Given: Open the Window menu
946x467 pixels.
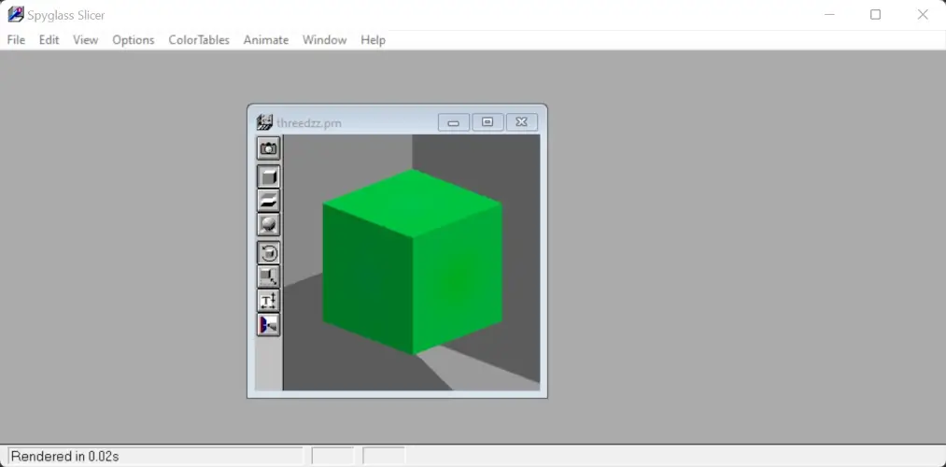Looking at the screenshot, I should pos(324,40).
